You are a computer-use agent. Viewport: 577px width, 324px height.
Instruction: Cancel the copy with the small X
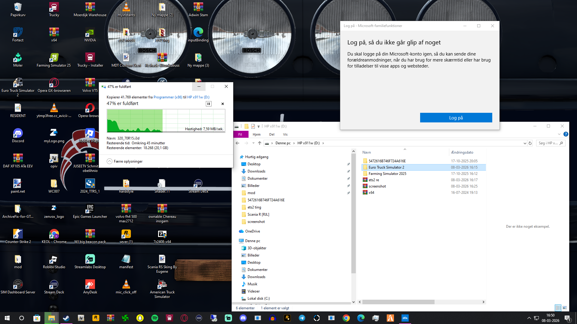pos(223,104)
